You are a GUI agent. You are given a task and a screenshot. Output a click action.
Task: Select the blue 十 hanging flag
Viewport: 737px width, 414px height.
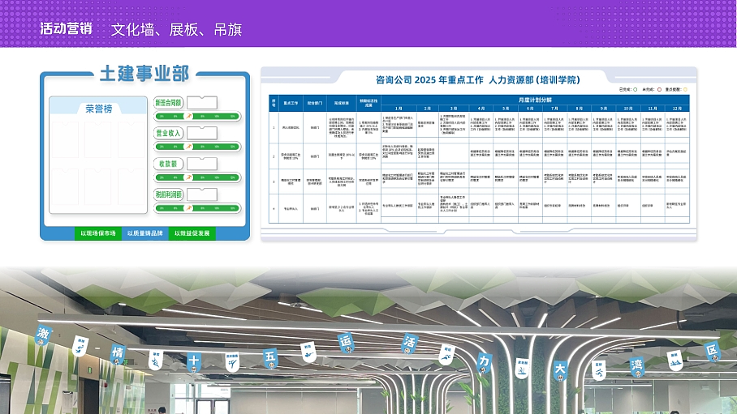[x=194, y=362]
